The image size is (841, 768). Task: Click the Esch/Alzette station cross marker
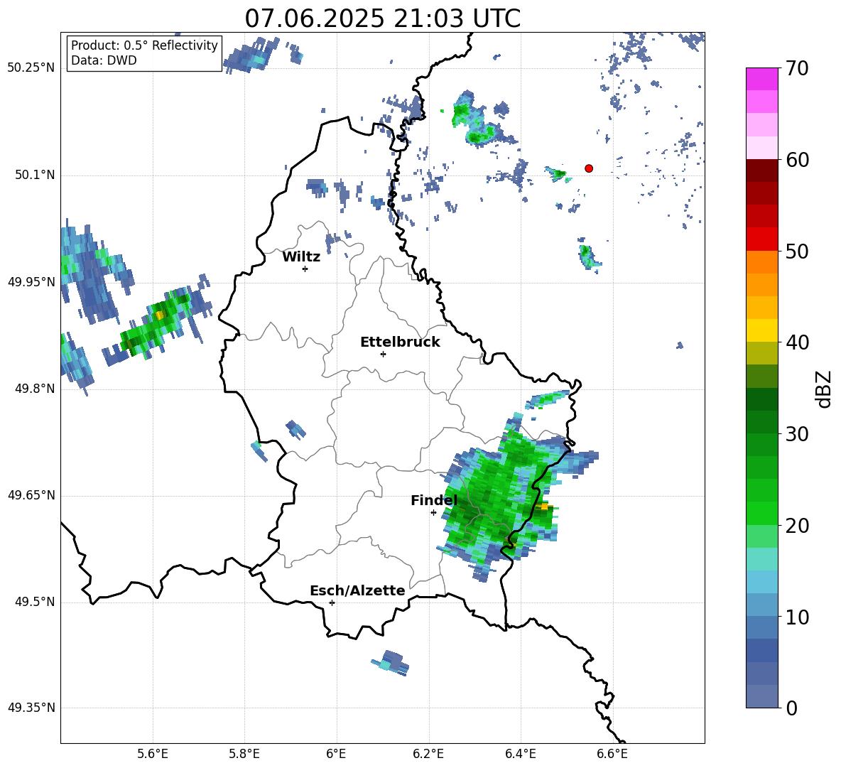332,602
